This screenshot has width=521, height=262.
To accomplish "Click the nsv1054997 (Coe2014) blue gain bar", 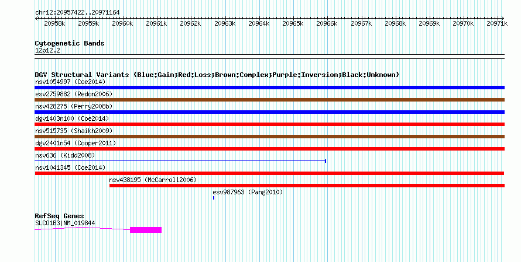I will 269,88.
